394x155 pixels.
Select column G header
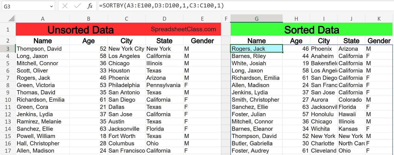tap(257, 19)
